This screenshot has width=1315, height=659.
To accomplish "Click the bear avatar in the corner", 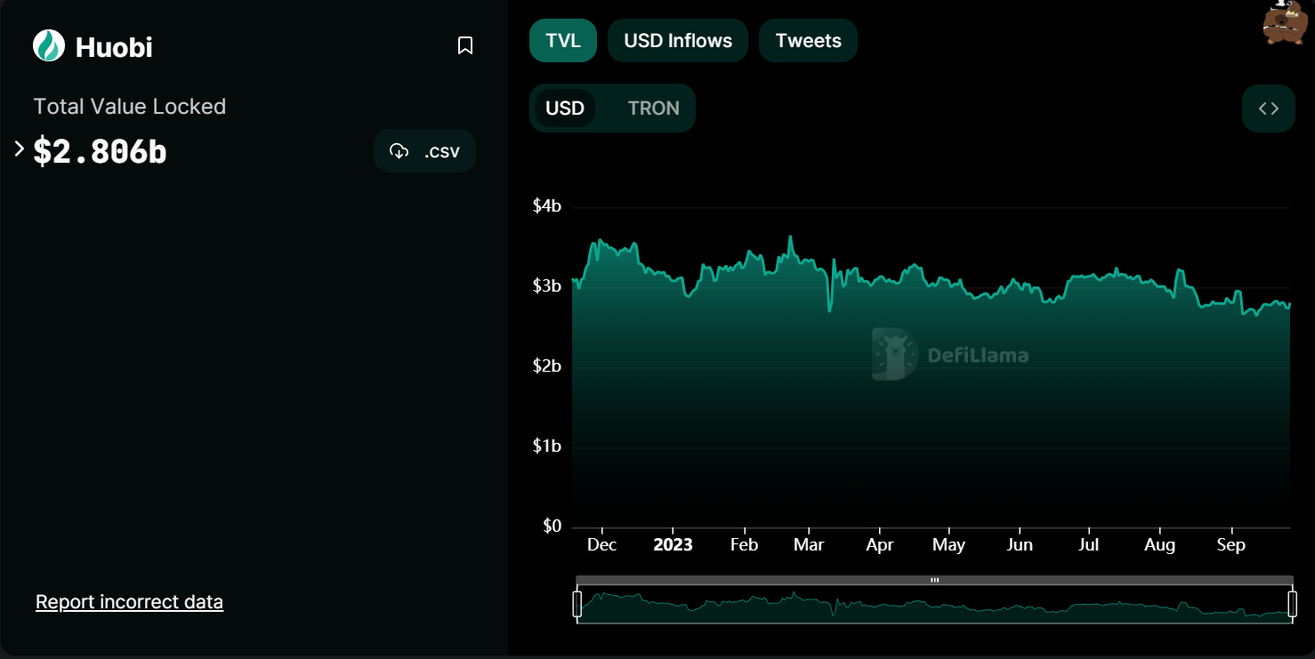I will (x=1287, y=22).
